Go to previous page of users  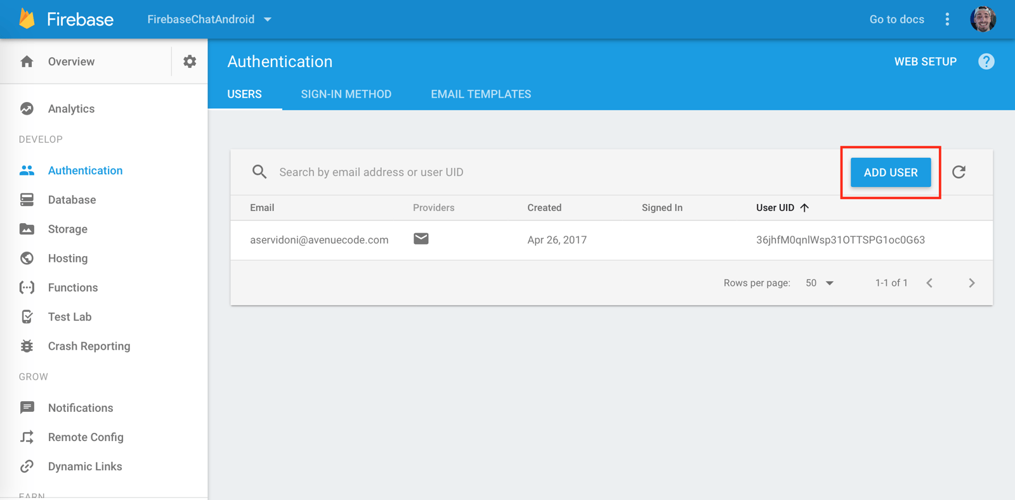[929, 283]
